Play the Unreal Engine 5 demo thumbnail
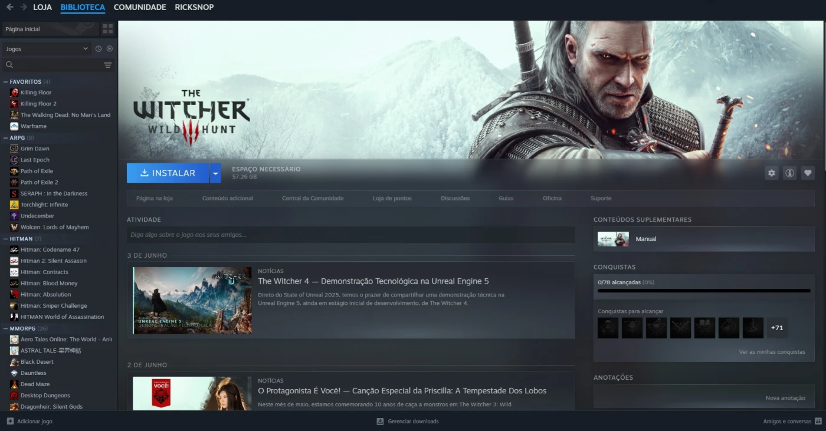This screenshot has height=431, width=826. (192, 300)
